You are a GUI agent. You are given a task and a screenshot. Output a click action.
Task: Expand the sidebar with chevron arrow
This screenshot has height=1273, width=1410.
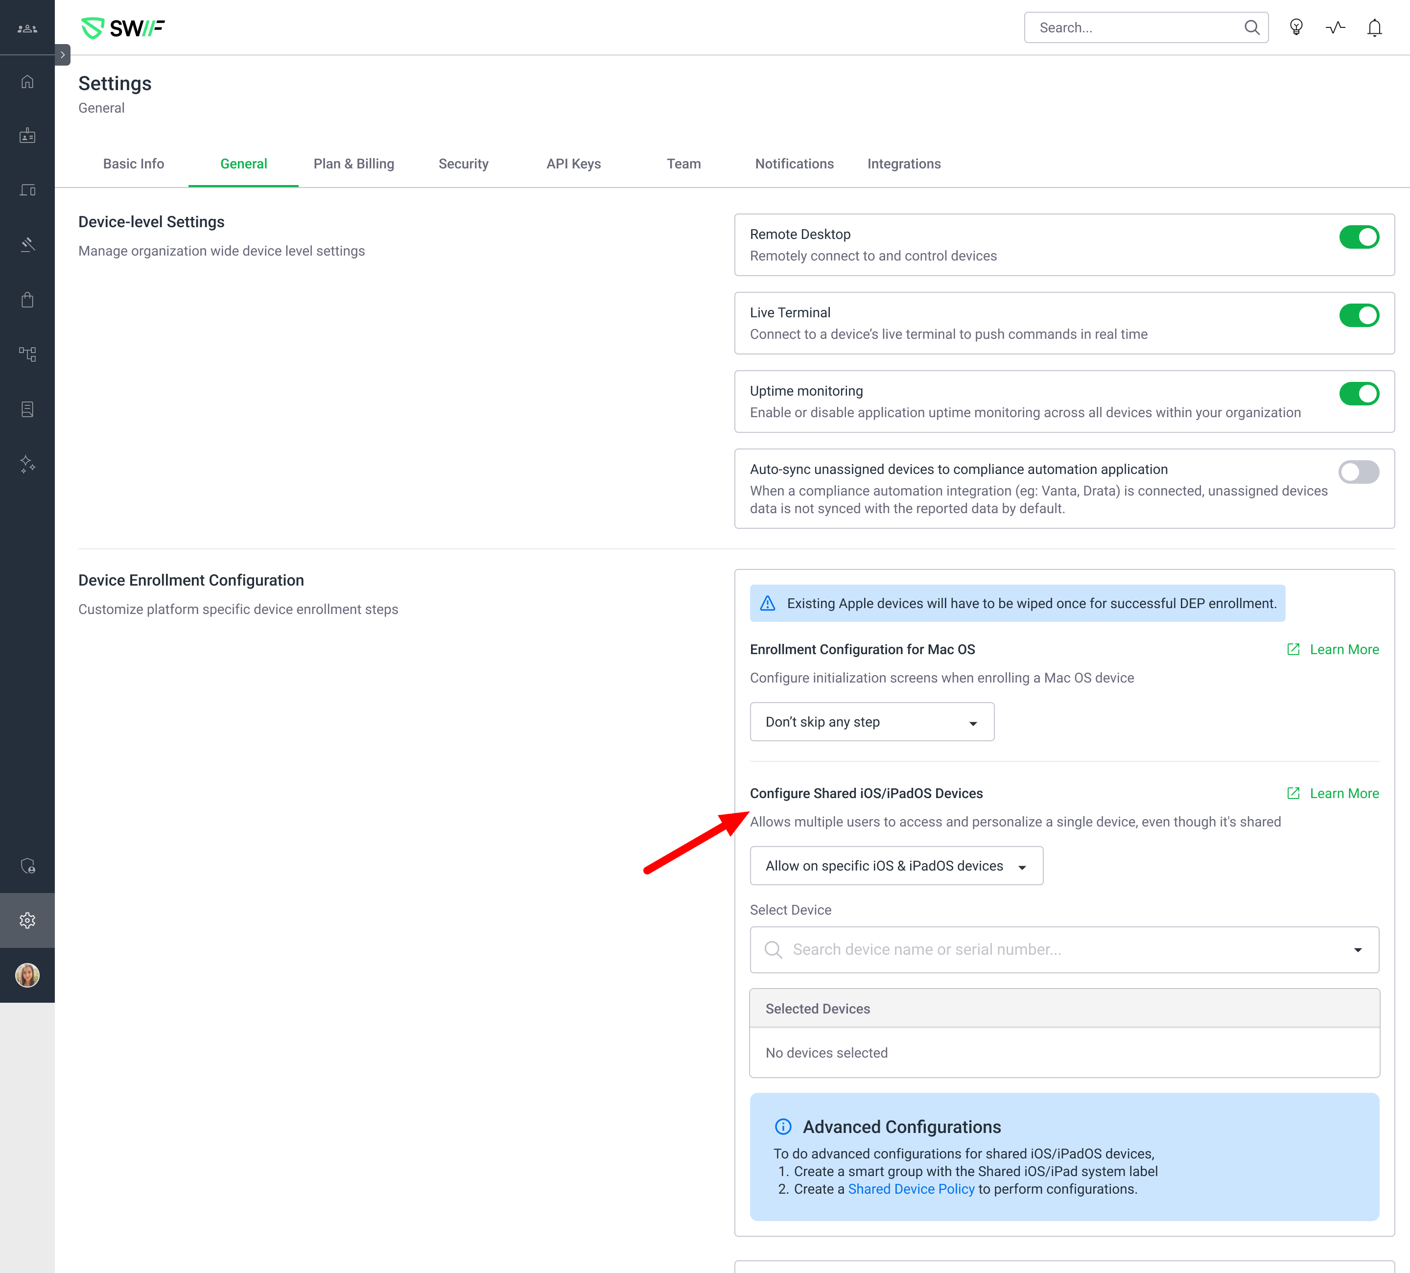(x=62, y=54)
